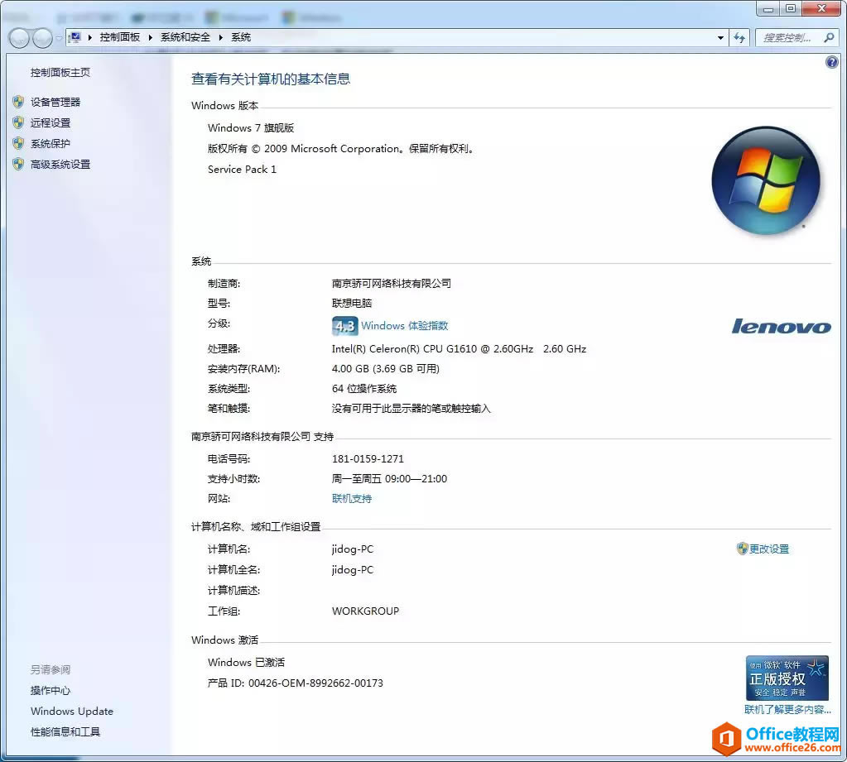Click the 4.3 experience index badge
Viewport: 847px width, 762px height.
tap(344, 326)
